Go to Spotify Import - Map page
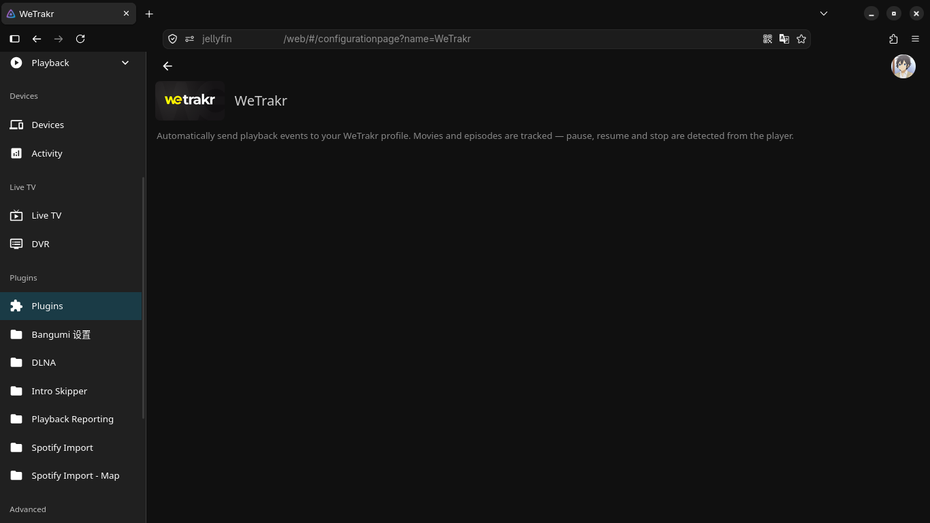The image size is (930, 523). tap(71, 475)
